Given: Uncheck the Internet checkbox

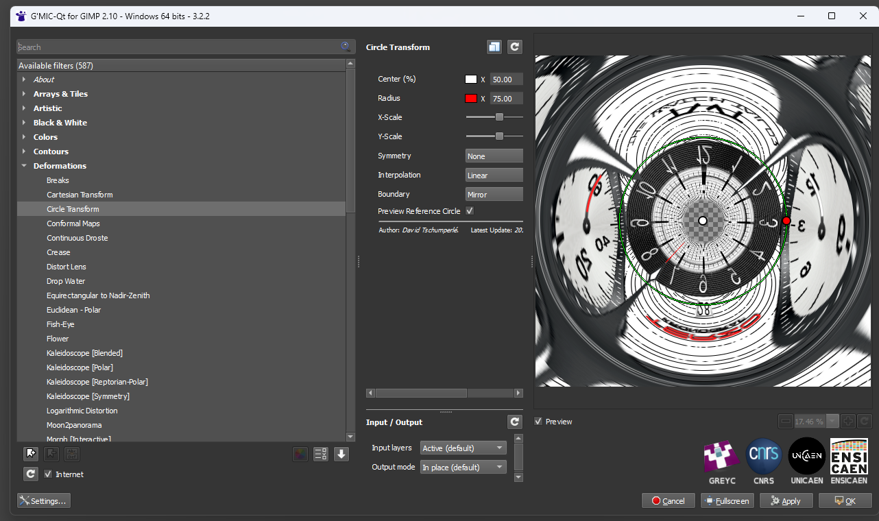Looking at the screenshot, I should [48, 474].
